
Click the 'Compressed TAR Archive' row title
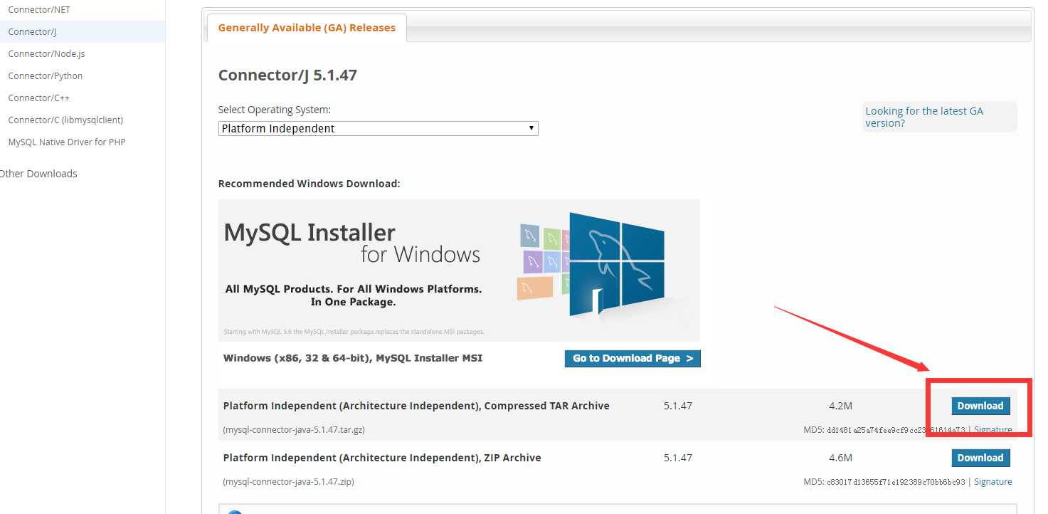(x=416, y=406)
